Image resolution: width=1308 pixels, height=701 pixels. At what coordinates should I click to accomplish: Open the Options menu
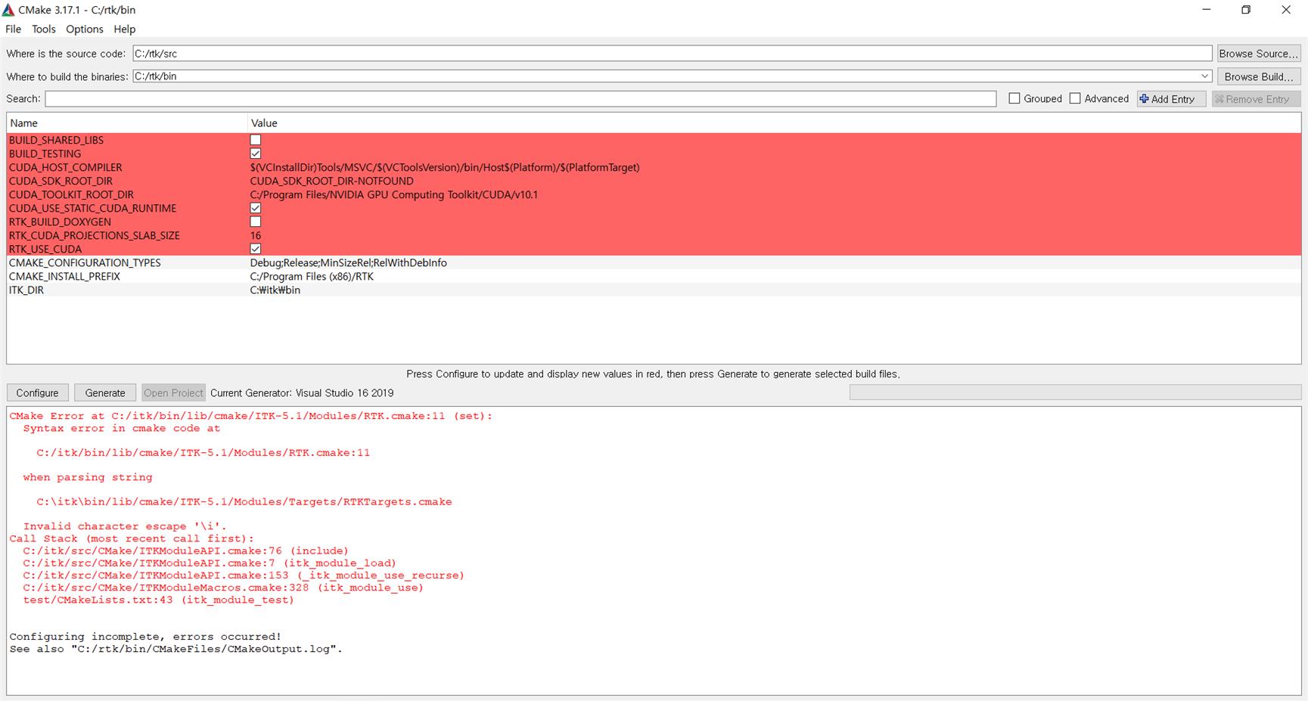pyautogui.click(x=84, y=29)
